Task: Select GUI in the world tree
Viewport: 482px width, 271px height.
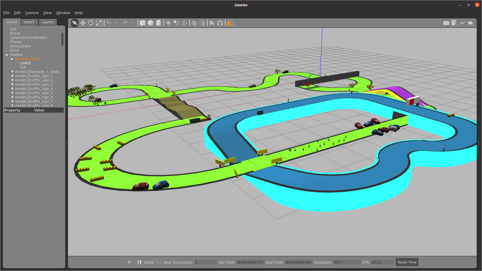Action: (x=13, y=29)
